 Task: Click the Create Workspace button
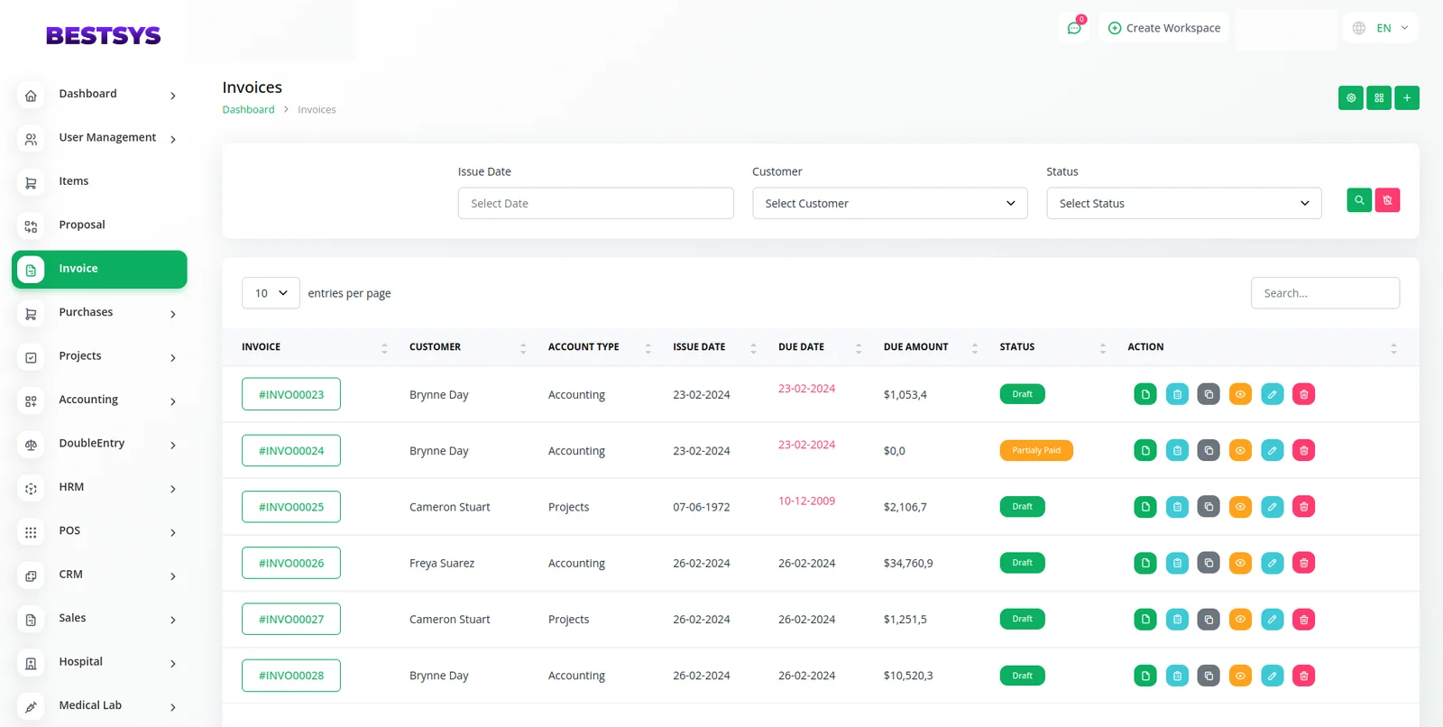click(x=1163, y=28)
